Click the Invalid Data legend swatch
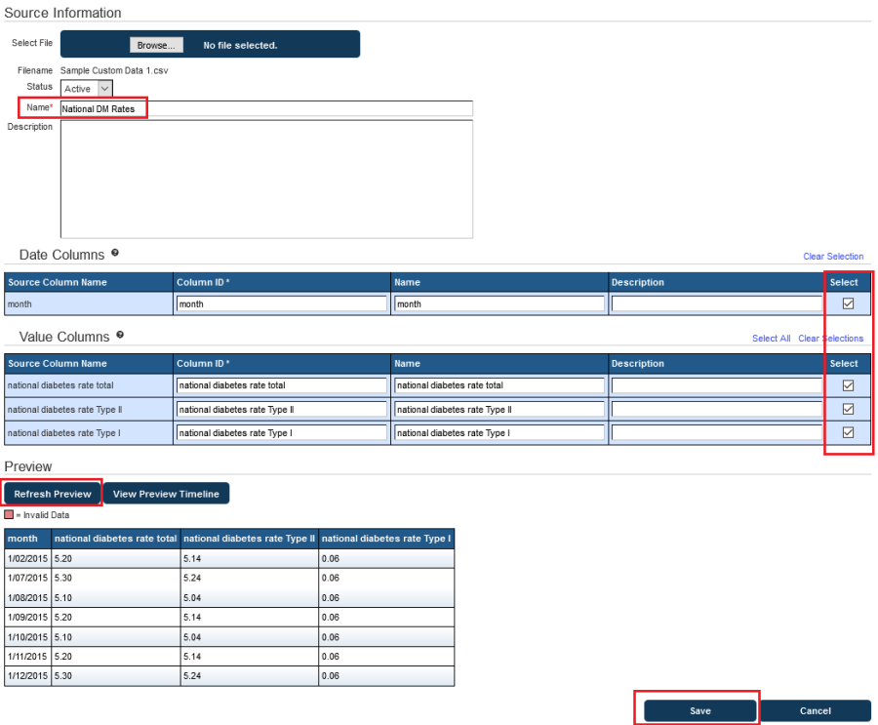878x725 pixels. click(x=9, y=514)
